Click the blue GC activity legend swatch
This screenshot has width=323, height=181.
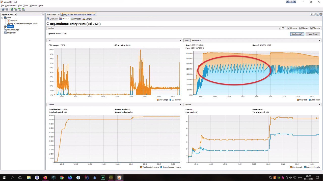click(x=170, y=100)
